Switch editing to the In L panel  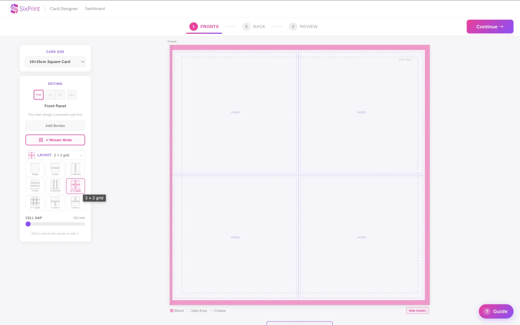point(50,95)
